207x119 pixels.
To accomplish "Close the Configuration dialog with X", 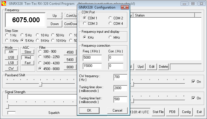I will click(125, 7).
